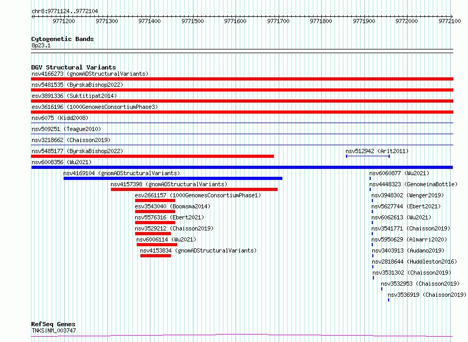This screenshot has height=342, width=468.
Task: Click the nsv3403913 Audano2019 label
Action: [x=408, y=250]
